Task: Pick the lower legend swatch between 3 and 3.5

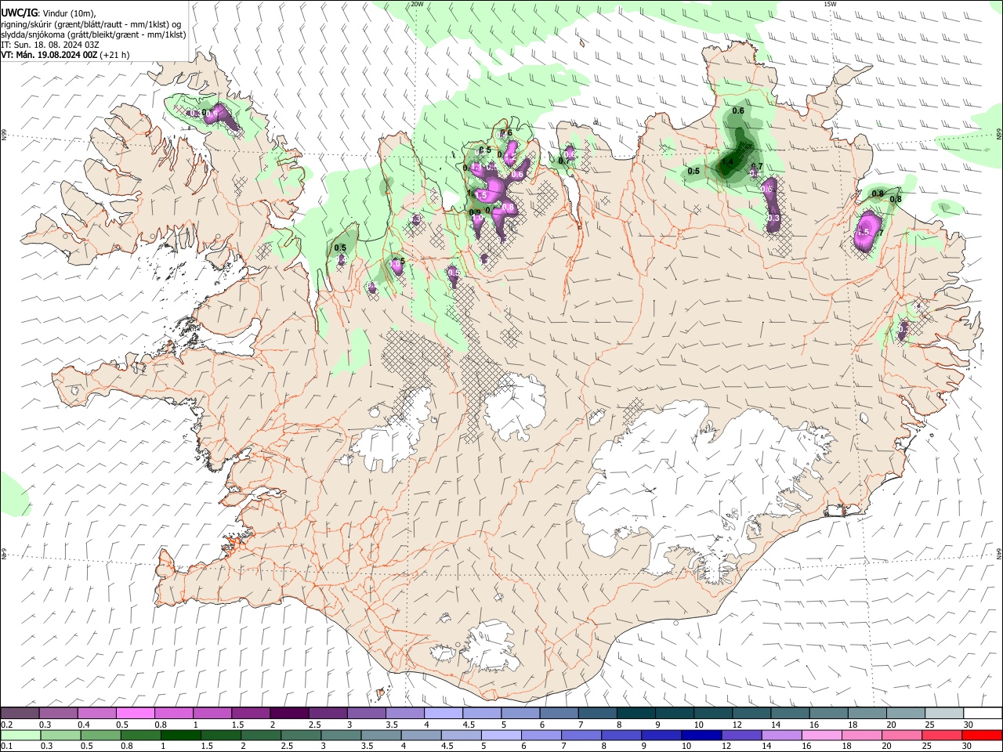Action: point(342,735)
